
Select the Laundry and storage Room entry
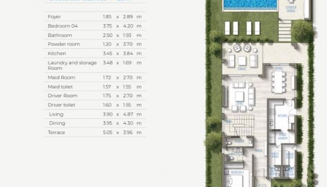95,65
